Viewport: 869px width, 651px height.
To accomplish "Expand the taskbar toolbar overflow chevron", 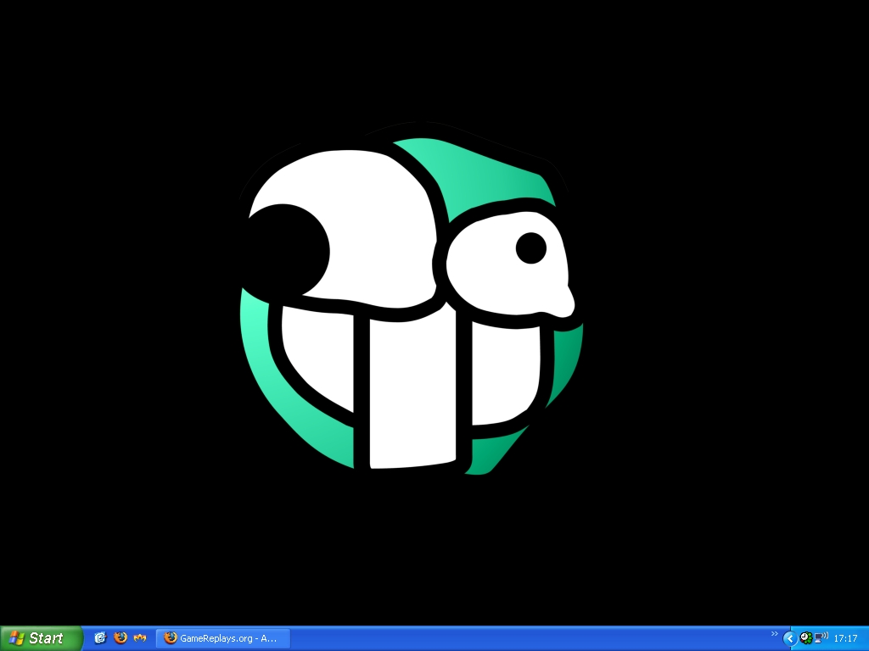I will coord(775,634).
